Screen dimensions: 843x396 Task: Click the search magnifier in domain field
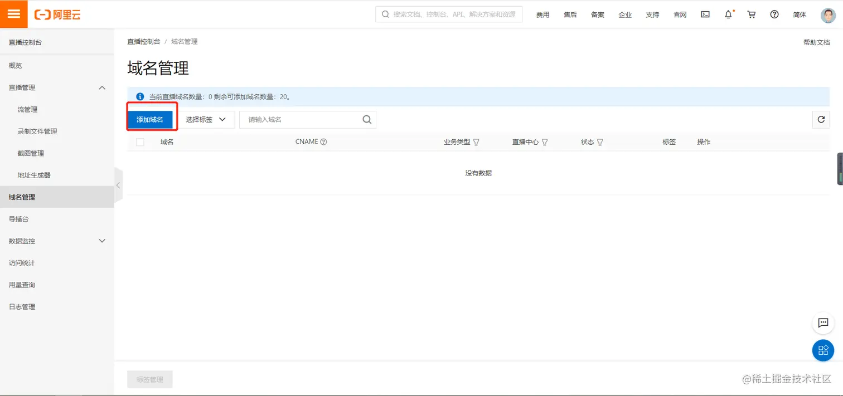coord(367,119)
